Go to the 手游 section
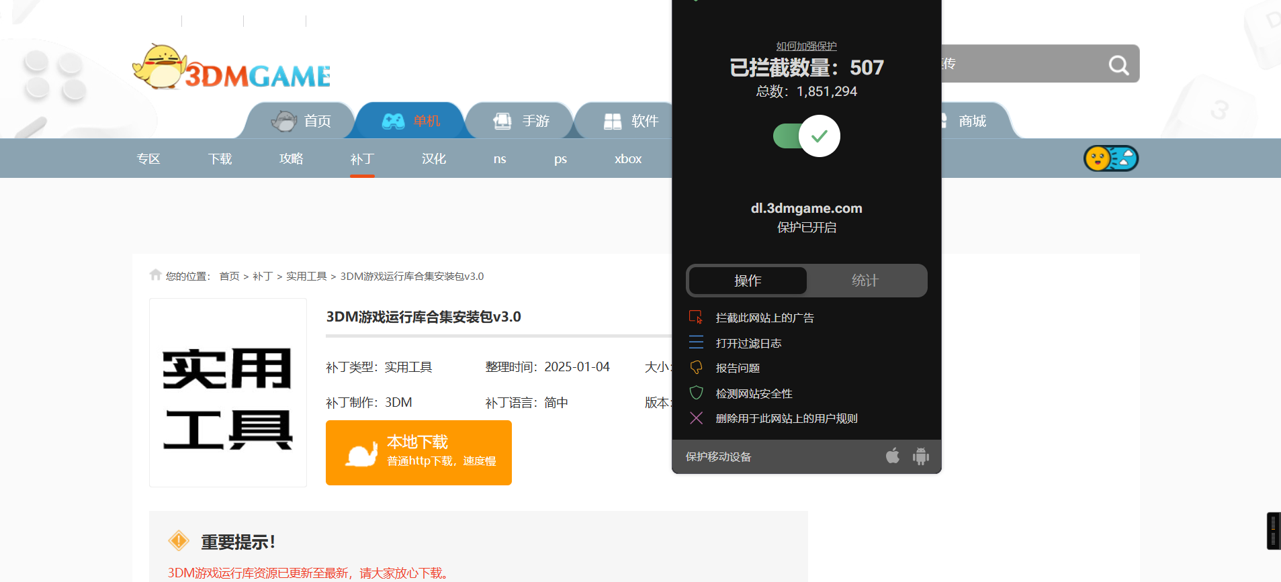Image resolution: width=1281 pixels, height=582 pixels. click(521, 121)
